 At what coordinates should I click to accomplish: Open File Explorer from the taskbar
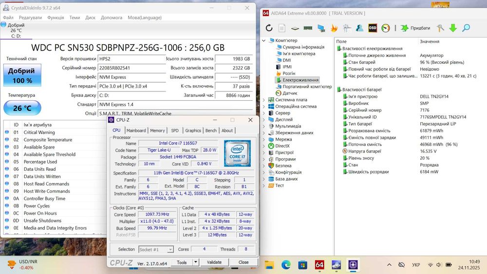pos(269,265)
